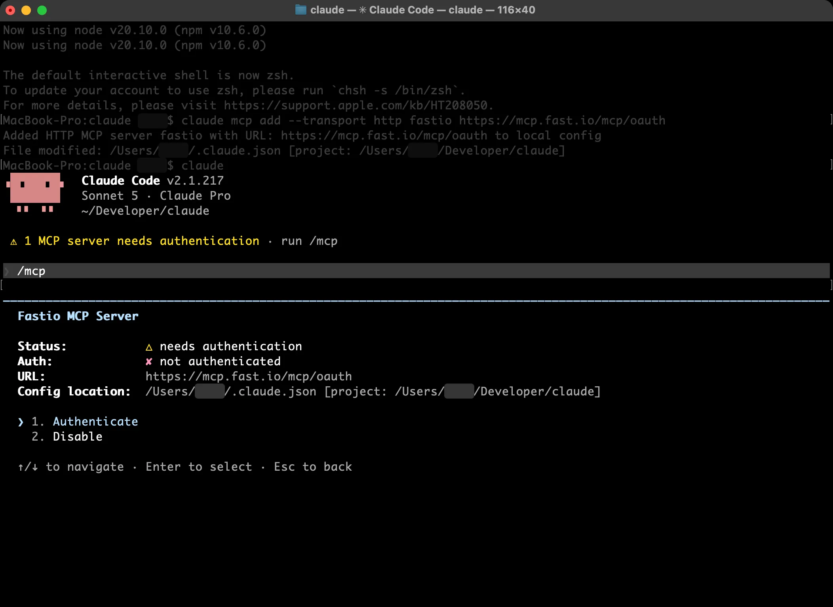Viewport: 833px width, 607px height.
Task: Click the 'Esc to back' hint
Action: click(313, 467)
